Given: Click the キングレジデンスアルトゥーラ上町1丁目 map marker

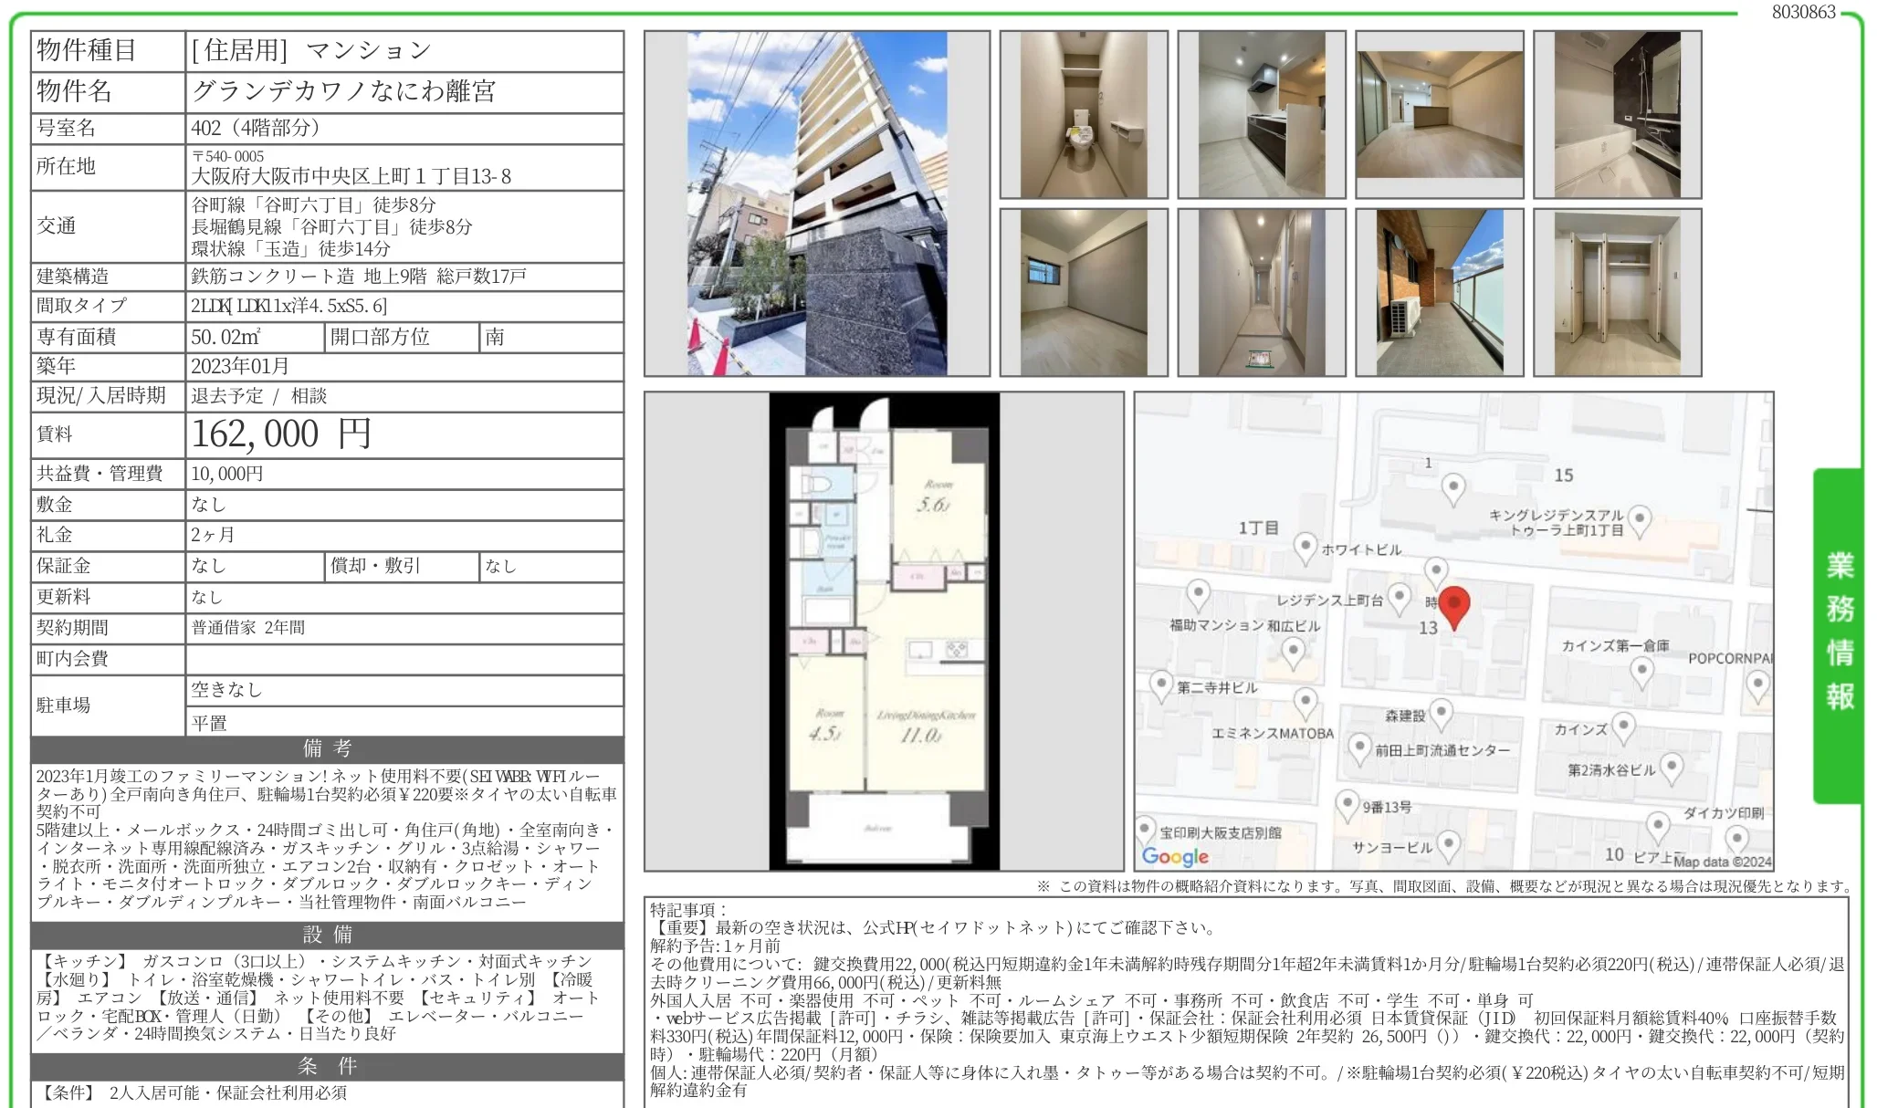Looking at the screenshot, I should 1640,520.
